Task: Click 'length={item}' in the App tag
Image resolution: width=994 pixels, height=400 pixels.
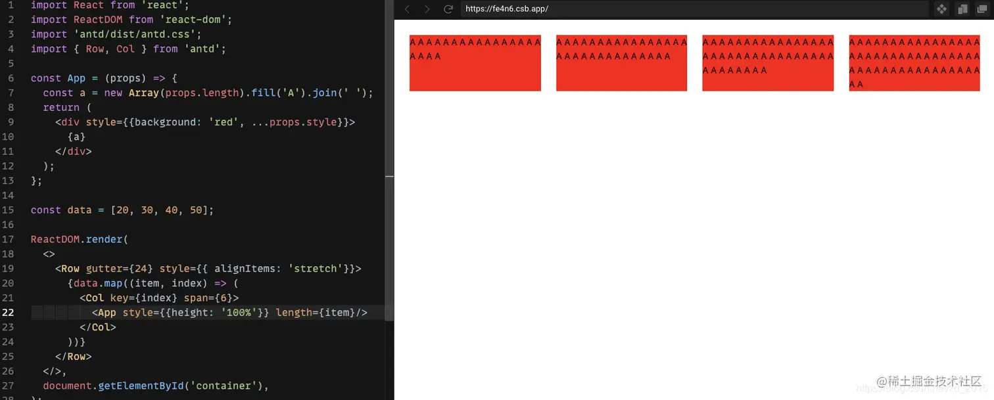Action: [x=315, y=313]
